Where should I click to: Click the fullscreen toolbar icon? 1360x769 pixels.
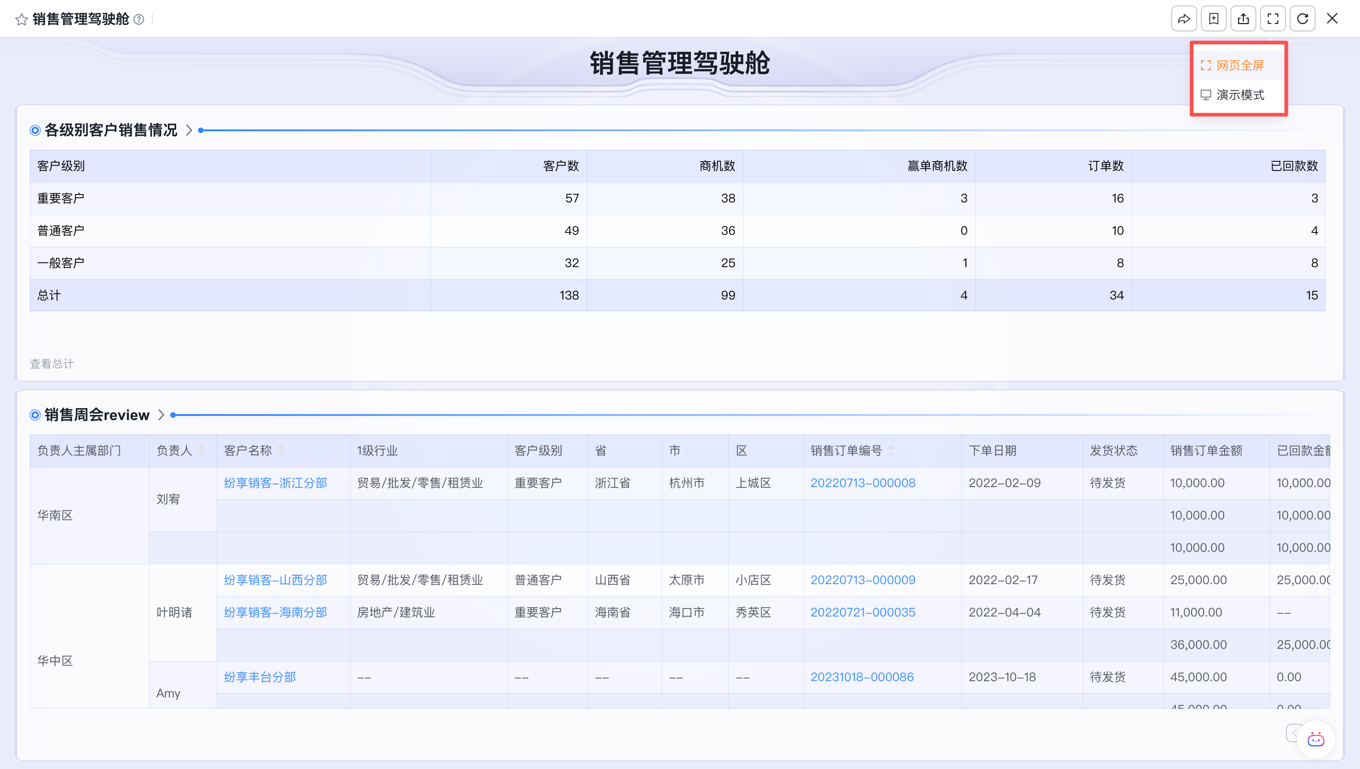point(1272,19)
